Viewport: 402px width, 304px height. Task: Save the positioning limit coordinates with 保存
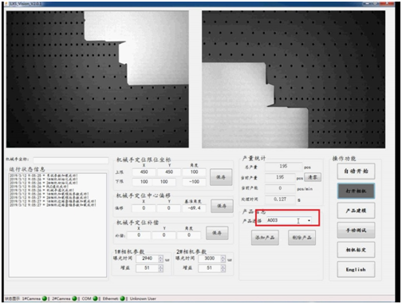coord(221,177)
